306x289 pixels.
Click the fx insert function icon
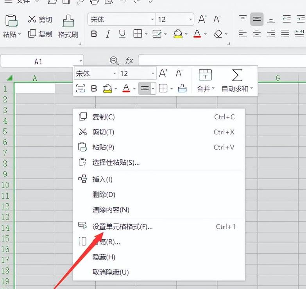point(129,61)
